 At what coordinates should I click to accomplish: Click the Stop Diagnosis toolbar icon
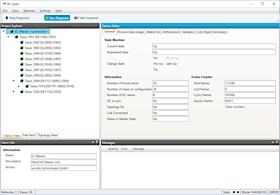click(6, 18)
